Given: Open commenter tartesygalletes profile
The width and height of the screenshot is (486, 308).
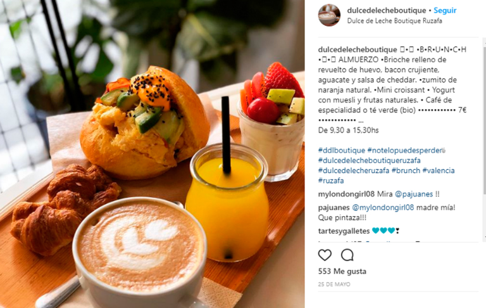Looking at the screenshot, I should pyautogui.click(x=344, y=231).
